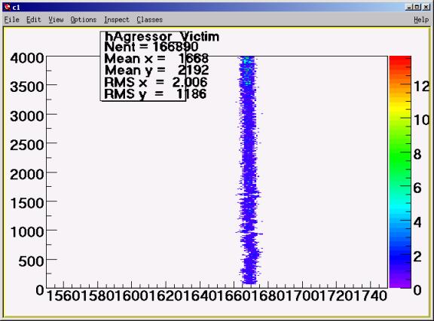Click the y-axis label 2000
434x321 pixels.
point(27,174)
